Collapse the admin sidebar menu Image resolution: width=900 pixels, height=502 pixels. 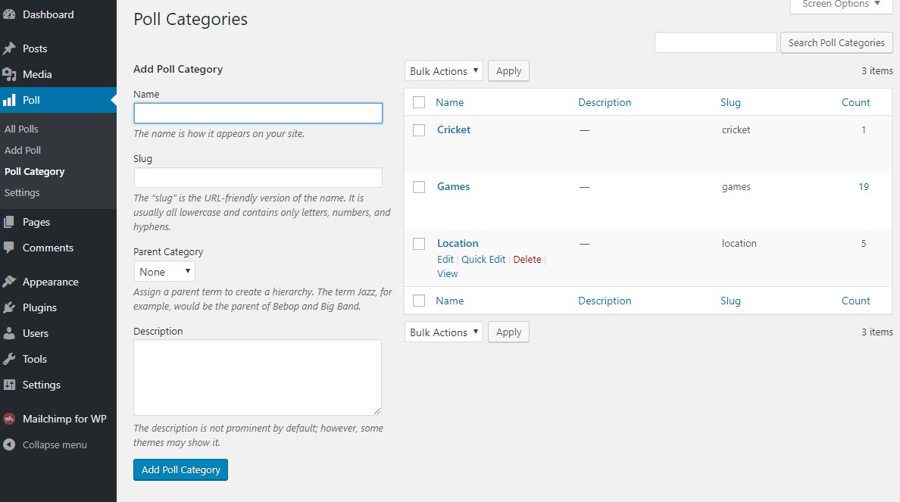[45, 444]
